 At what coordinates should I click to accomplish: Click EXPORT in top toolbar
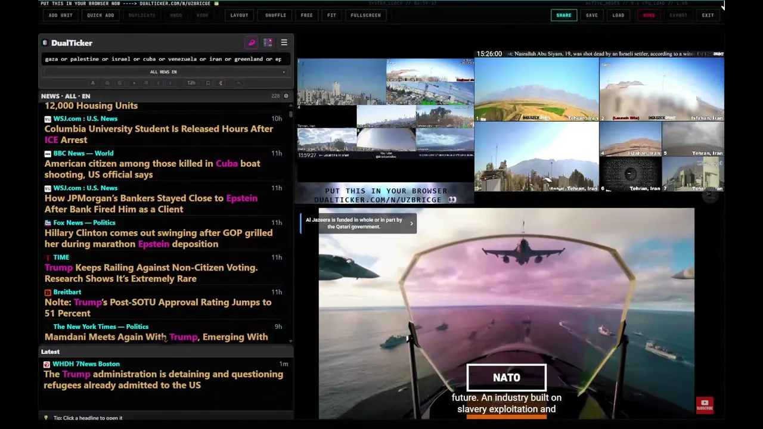[x=678, y=15]
